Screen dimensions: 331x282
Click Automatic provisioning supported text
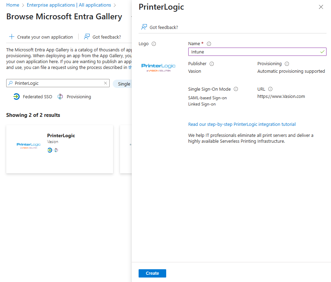click(291, 71)
